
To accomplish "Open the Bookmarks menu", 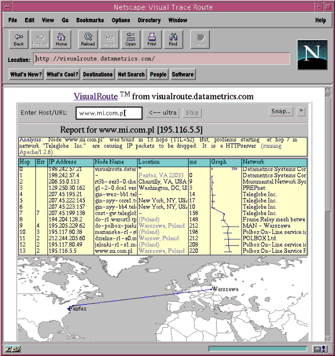I will (90, 20).
